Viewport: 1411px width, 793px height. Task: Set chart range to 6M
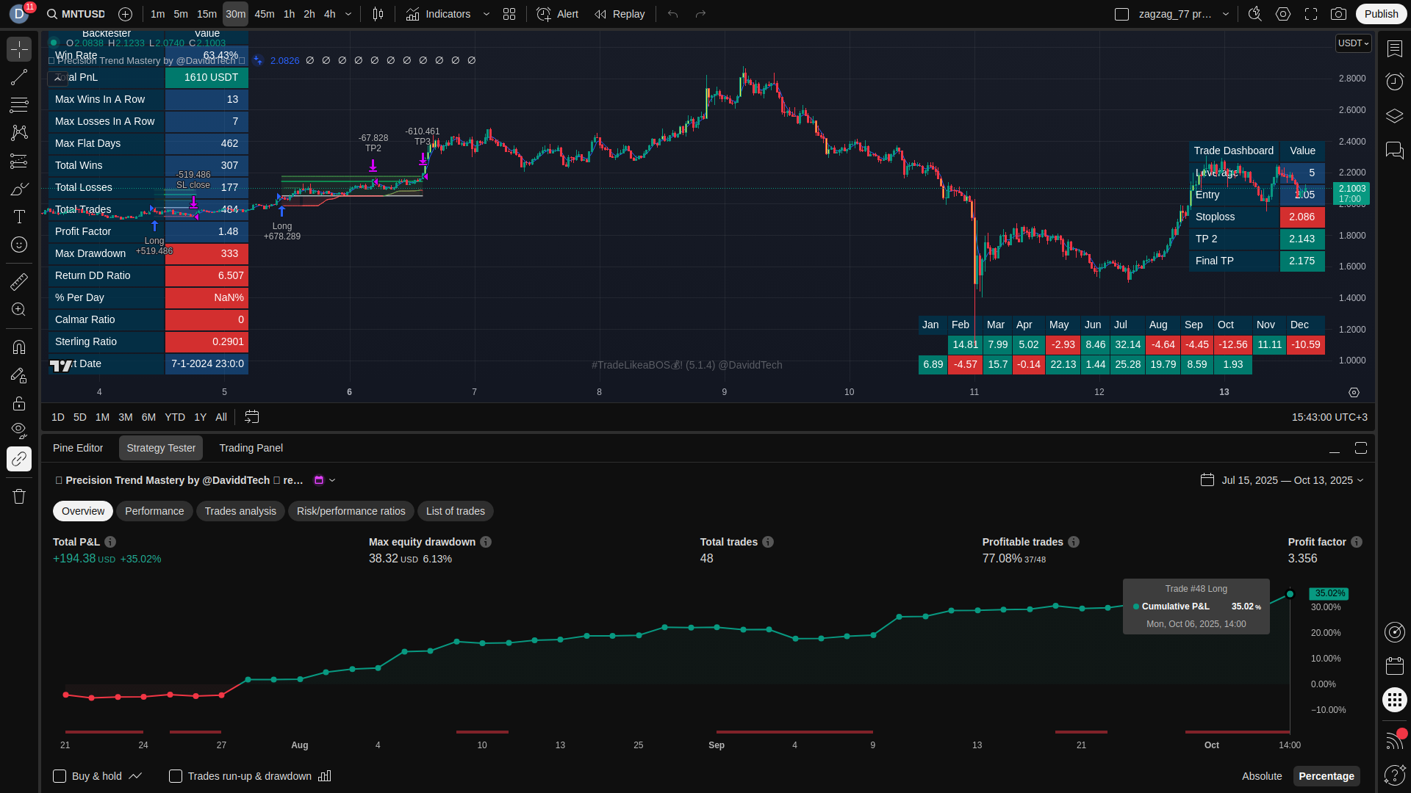point(148,417)
